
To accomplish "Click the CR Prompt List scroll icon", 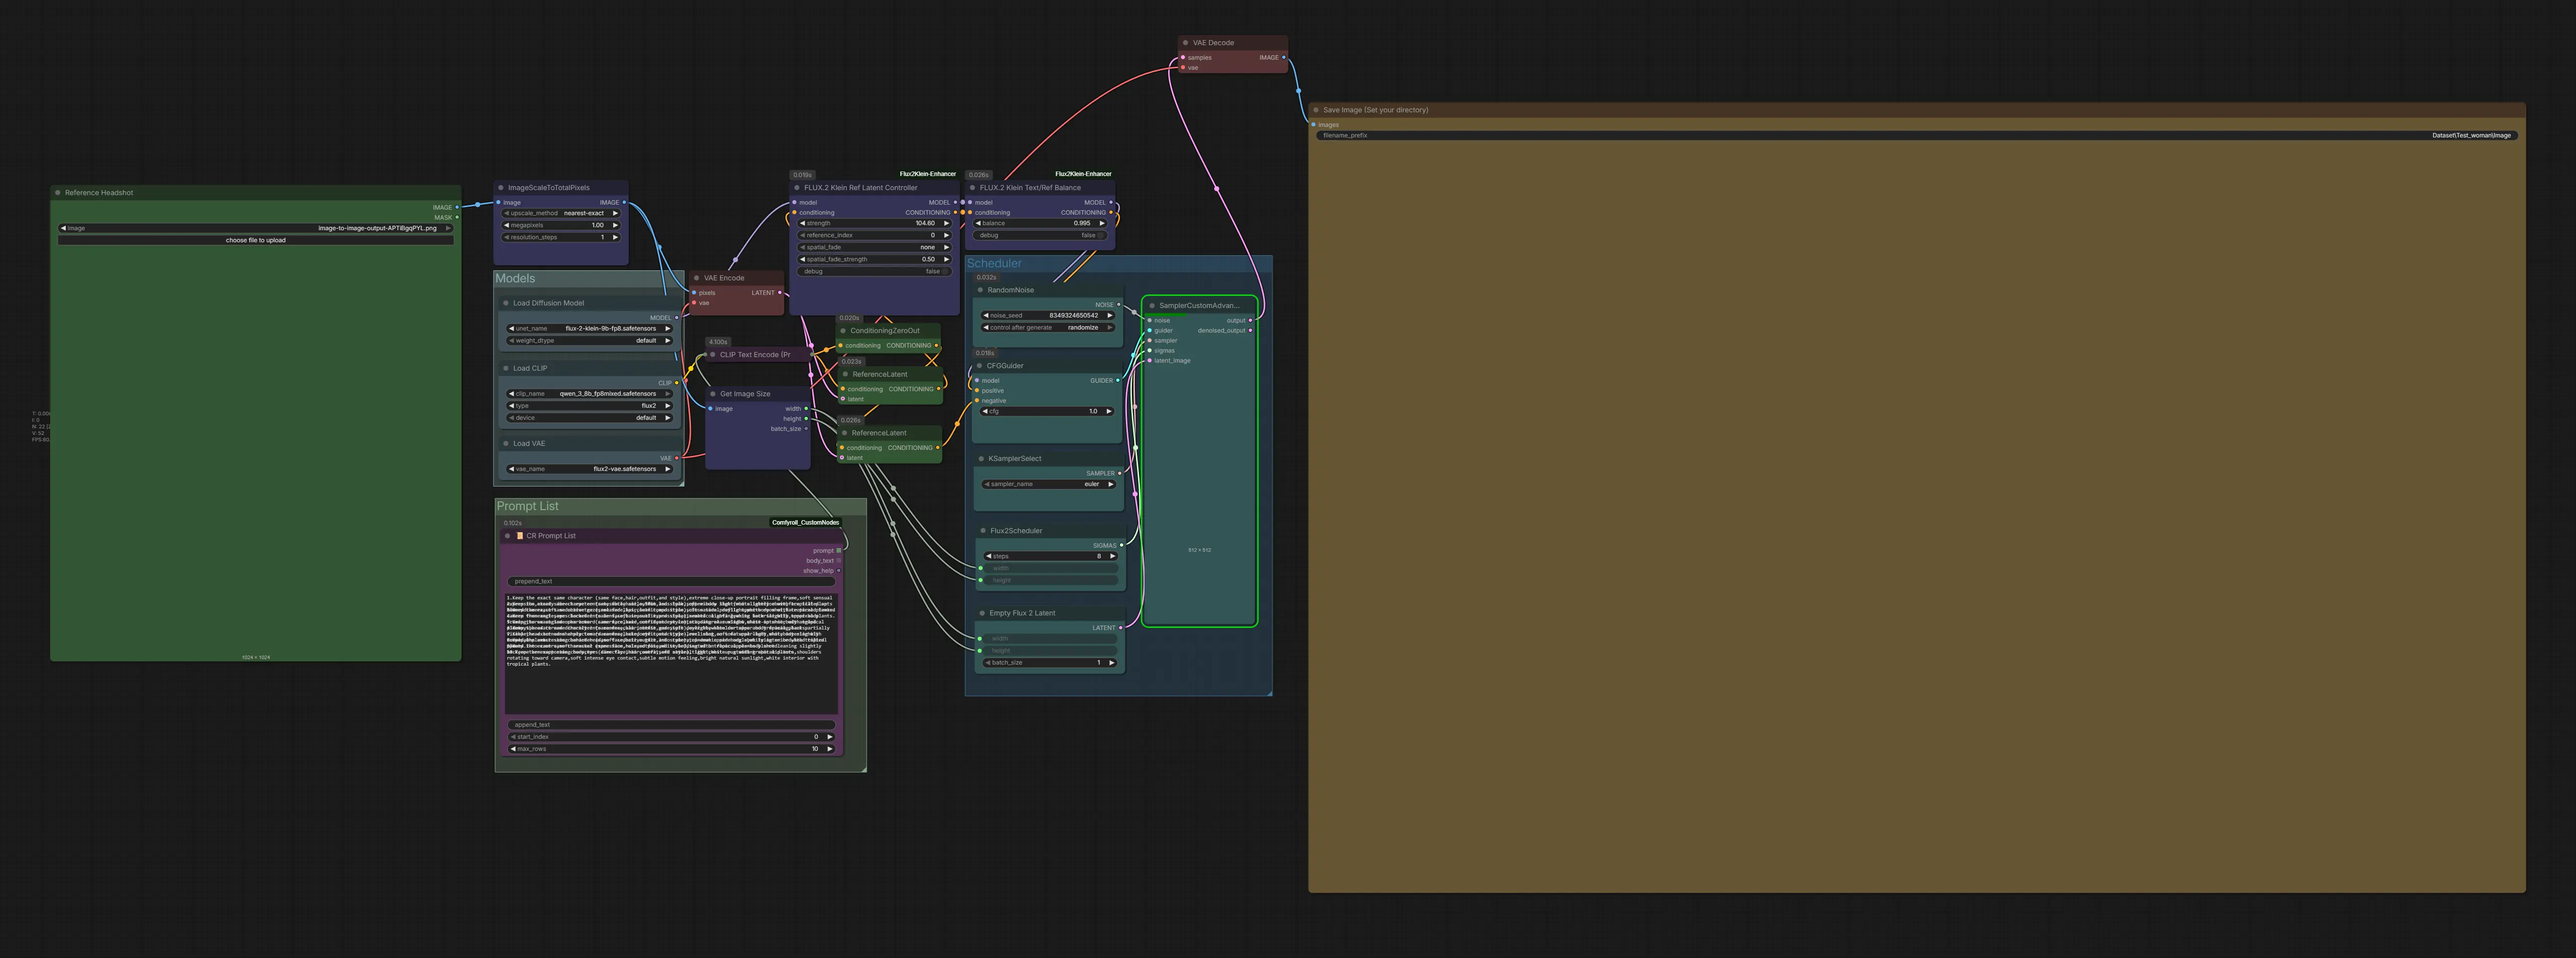I will tap(519, 536).
